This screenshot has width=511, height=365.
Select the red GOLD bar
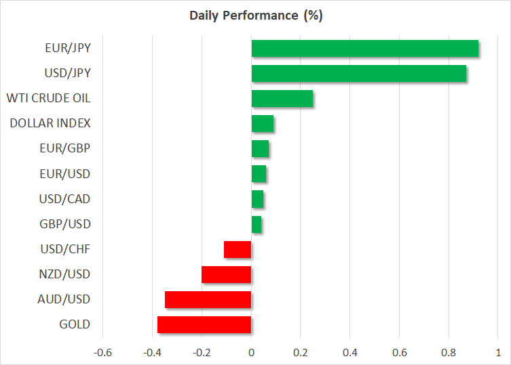(204, 324)
